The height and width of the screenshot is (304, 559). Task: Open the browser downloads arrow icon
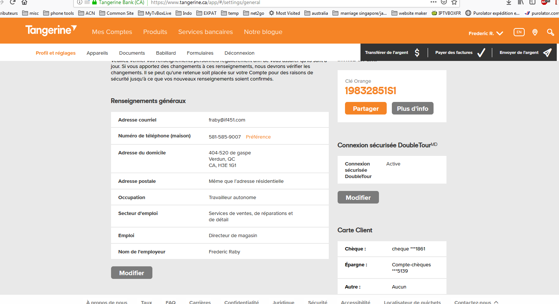509,2
